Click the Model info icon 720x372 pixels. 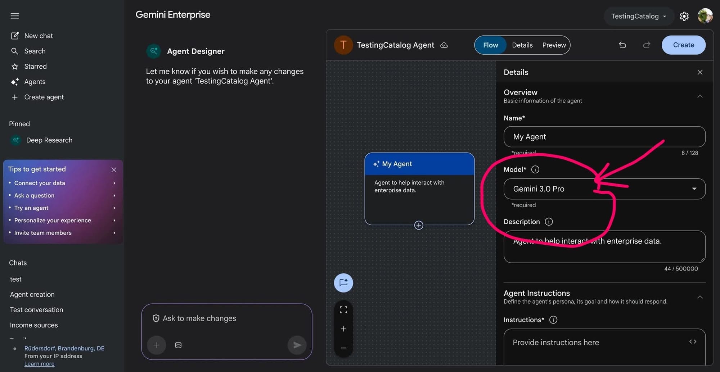[535, 169]
